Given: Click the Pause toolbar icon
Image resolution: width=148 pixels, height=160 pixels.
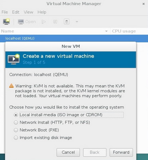Looking at the screenshot, I should pos(55,22).
